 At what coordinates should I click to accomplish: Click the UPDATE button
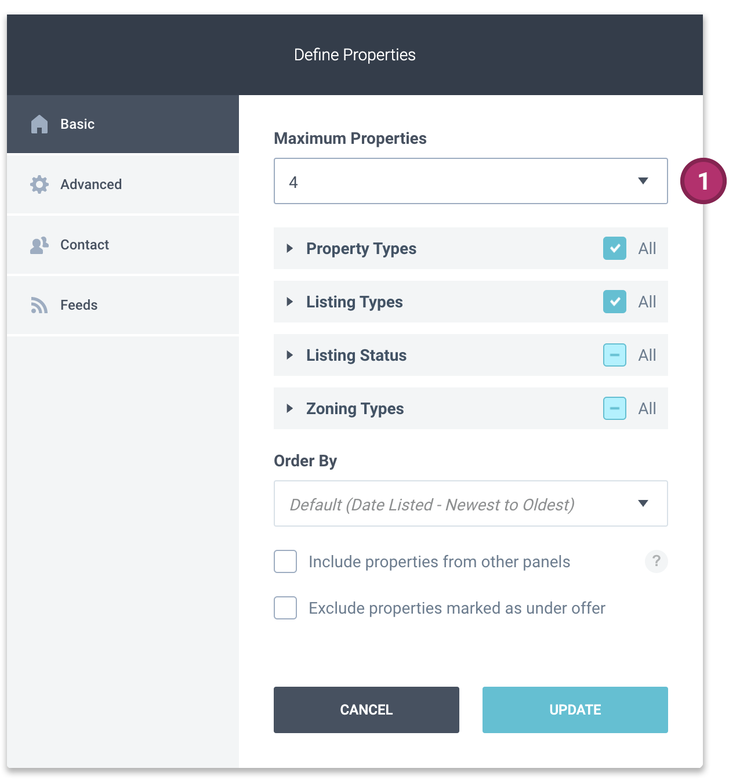click(x=575, y=710)
